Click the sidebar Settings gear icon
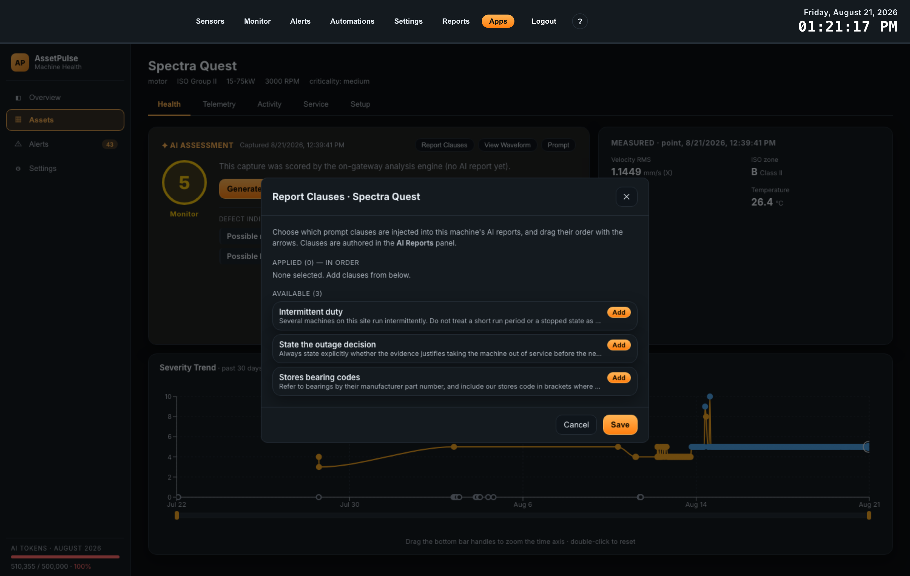 click(x=18, y=169)
